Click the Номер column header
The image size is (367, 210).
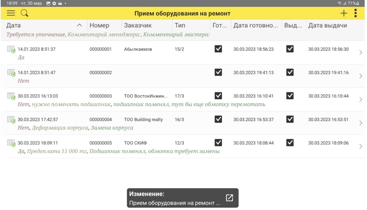[x=99, y=25]
